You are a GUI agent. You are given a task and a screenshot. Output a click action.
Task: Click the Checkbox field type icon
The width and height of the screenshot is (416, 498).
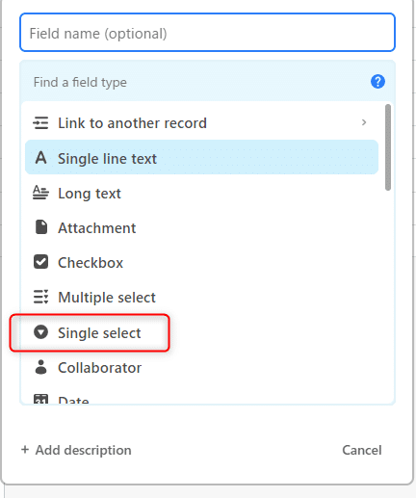[x=40, y=262]
